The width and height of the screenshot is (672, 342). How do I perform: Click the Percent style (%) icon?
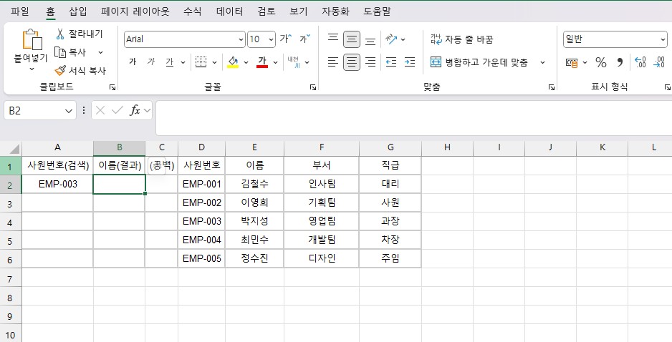click(x=600, y=62)
